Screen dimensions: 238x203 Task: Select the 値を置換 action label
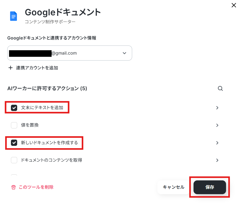pos(30,125)
